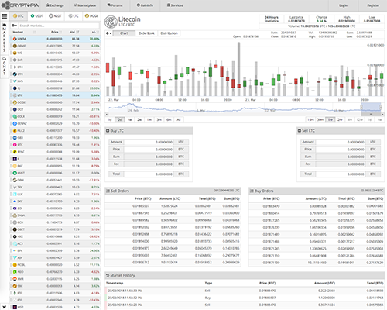This screenshot has width=387, height=310.
Task: Open the TRX market row
Action: point(55,187)
